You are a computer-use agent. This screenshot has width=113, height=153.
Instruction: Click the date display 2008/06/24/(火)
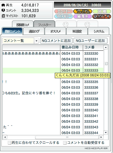pos(76,5)
